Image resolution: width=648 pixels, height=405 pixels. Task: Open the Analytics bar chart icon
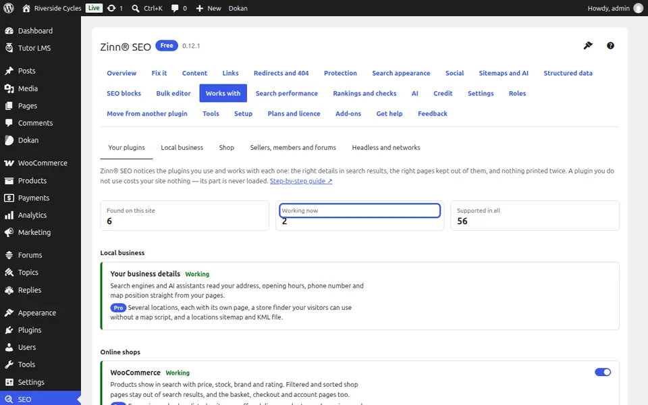[x=9, y=215]
